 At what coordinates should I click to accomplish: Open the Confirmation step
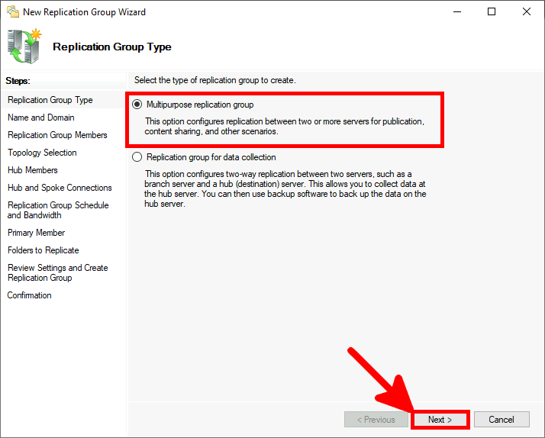[29, 295]
